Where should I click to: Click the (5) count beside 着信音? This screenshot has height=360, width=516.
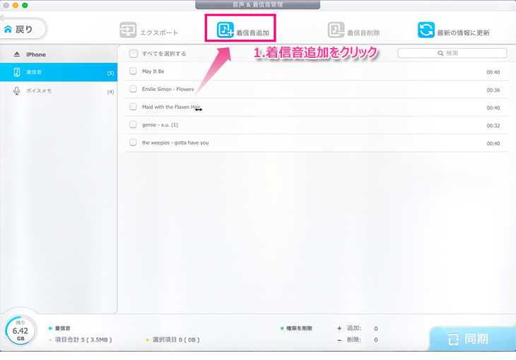point(110,73)
